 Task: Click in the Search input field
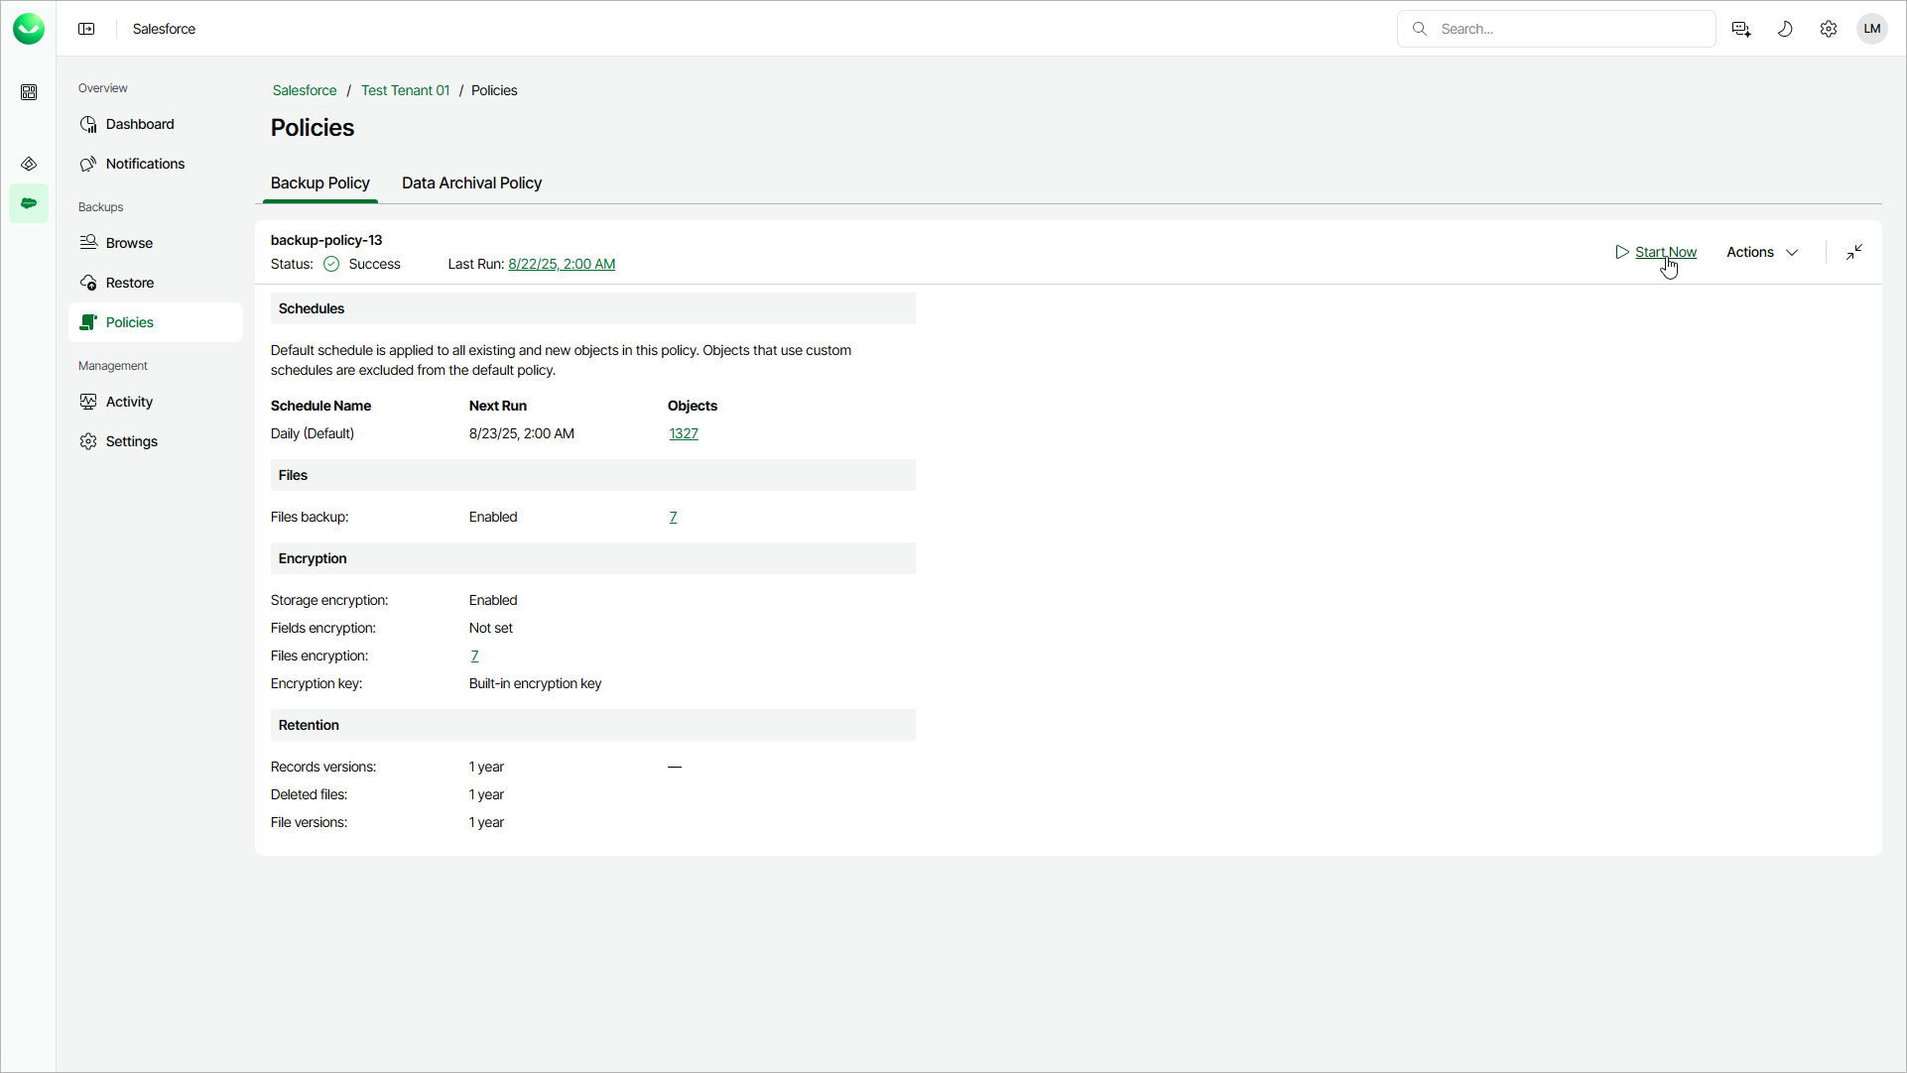pyautogui.click(x=1568, y=29)
